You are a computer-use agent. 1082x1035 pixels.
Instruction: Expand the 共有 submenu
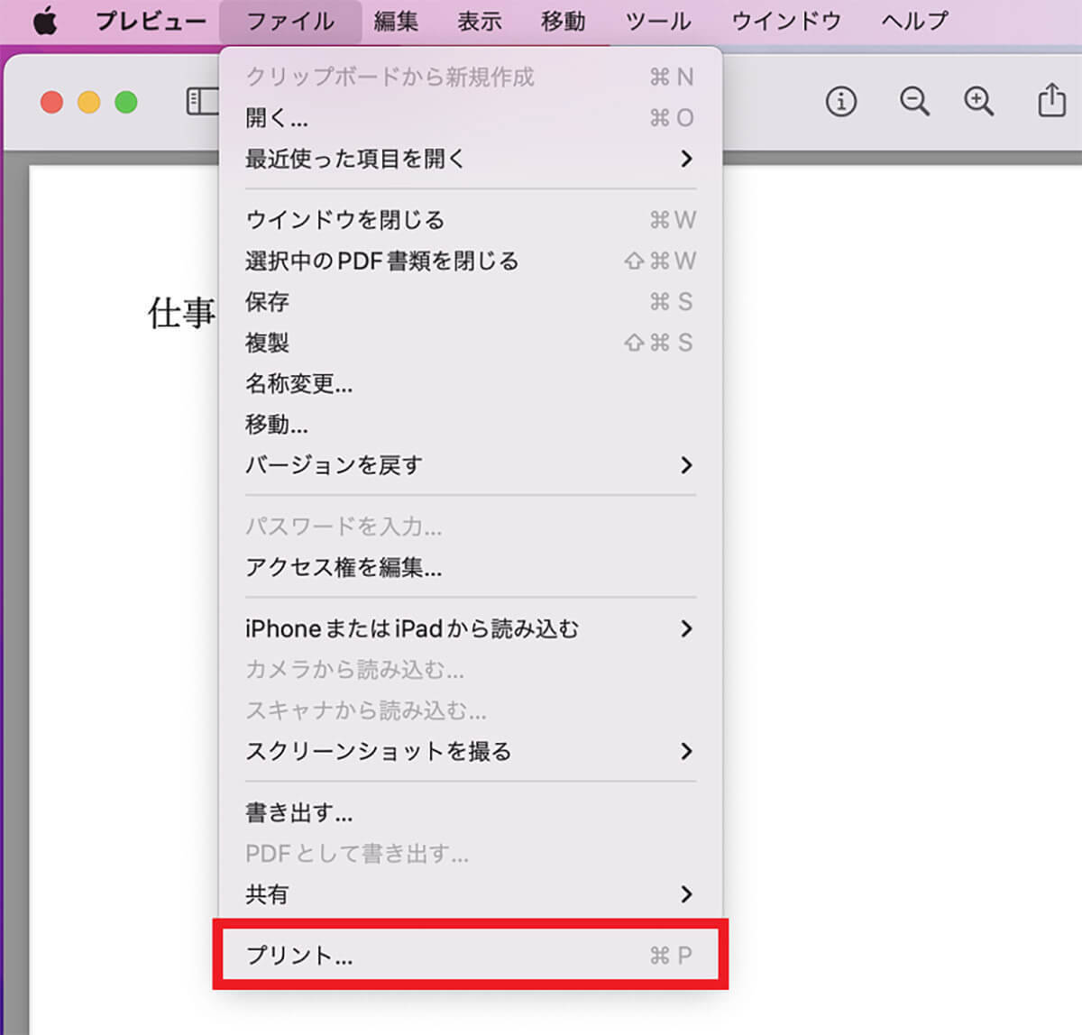(x=469, y=894)
